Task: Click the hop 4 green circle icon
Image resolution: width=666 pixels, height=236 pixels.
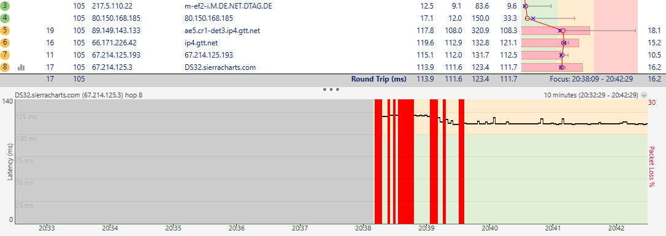Action: pyautogui.click(x=5, y=18)
